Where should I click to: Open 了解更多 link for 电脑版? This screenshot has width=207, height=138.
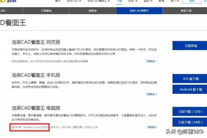[151, 127]
